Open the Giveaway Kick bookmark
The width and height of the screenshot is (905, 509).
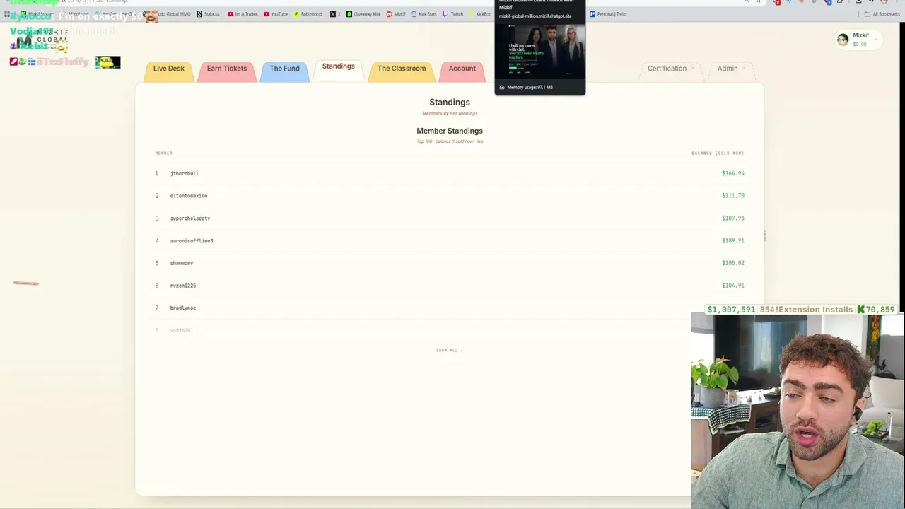[x=363, y=14]
